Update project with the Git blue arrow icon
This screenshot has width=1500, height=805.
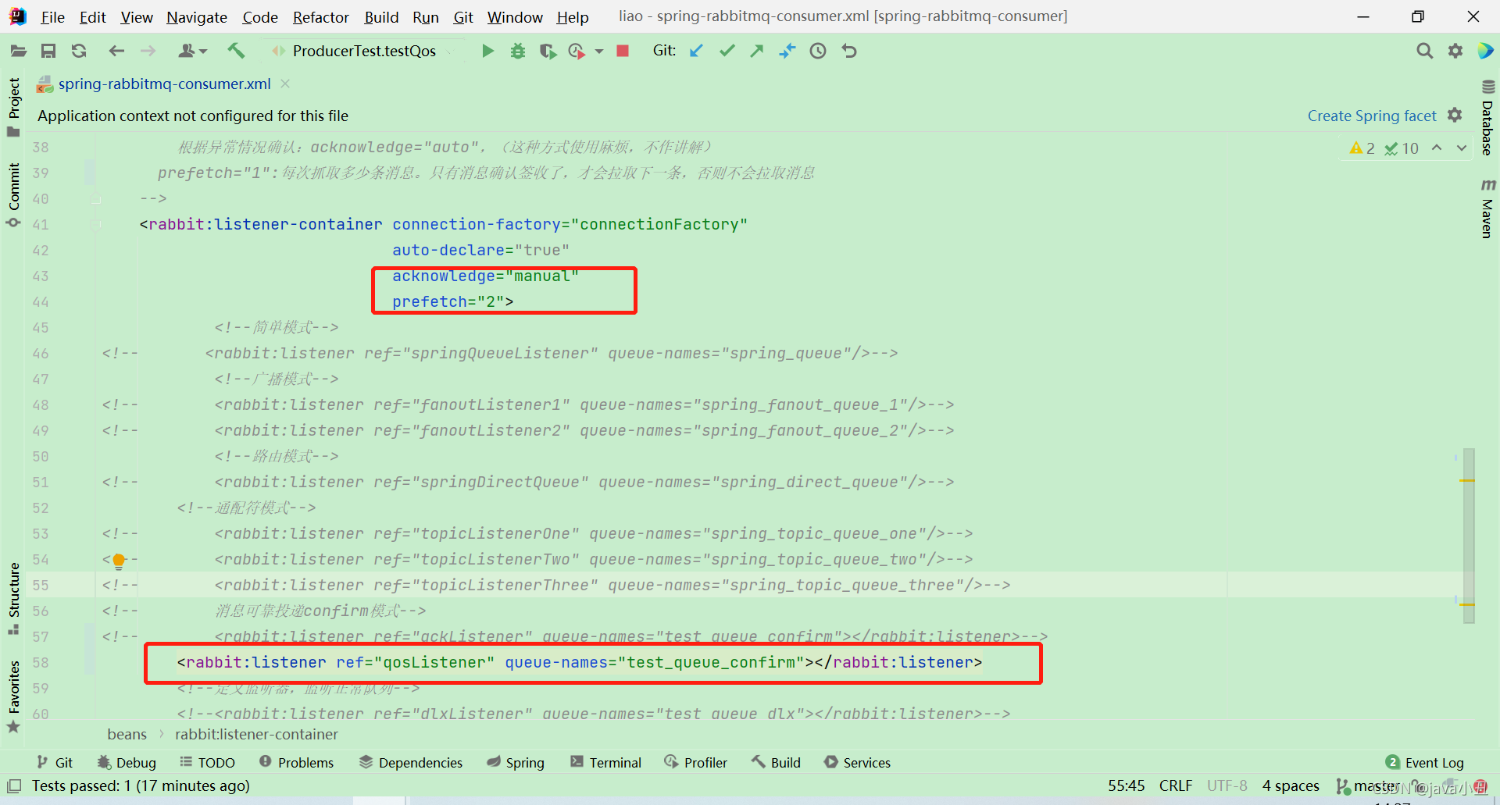696,51
